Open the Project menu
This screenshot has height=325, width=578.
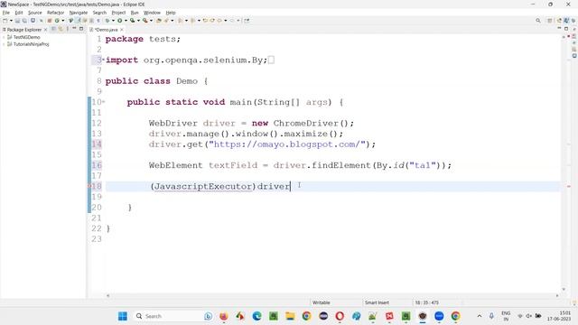(x=118, y=13)
